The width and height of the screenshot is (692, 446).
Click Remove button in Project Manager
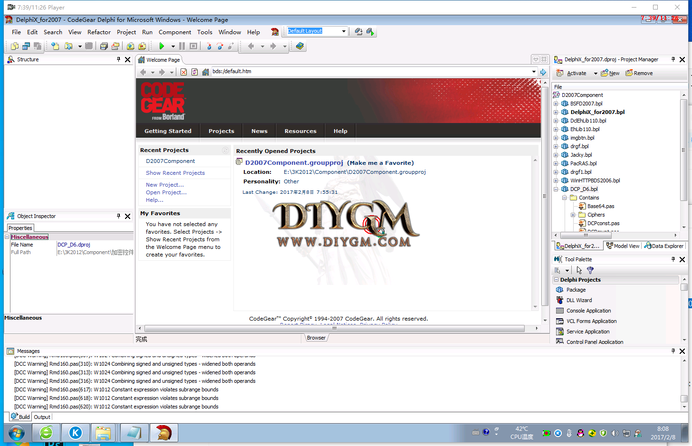point(639,73)
